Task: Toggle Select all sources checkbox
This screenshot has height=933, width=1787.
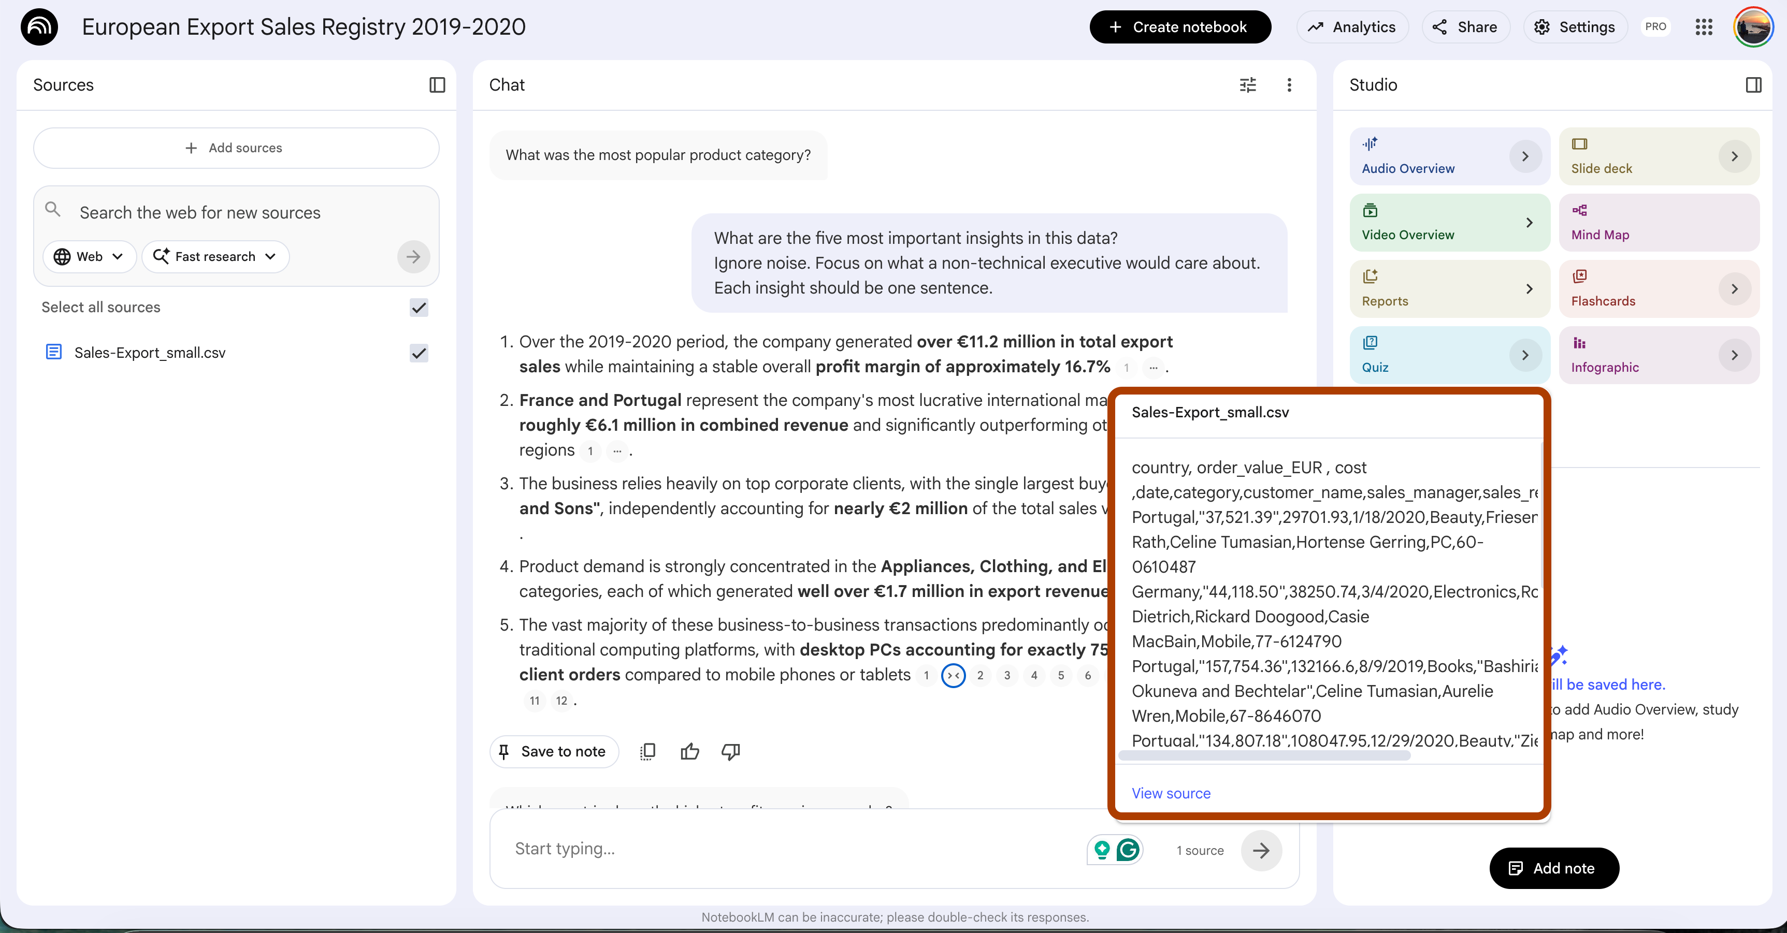Action: click(x=419, y=308)
